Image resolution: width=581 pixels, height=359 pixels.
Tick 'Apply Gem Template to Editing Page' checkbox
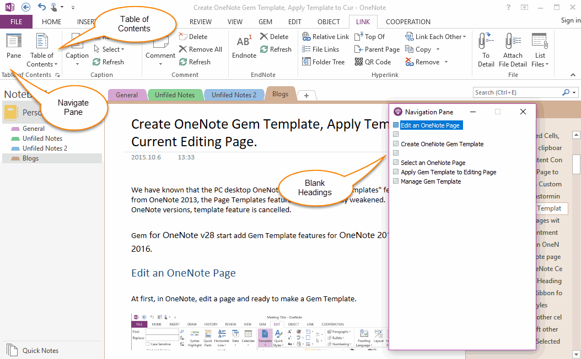point(396,172)
